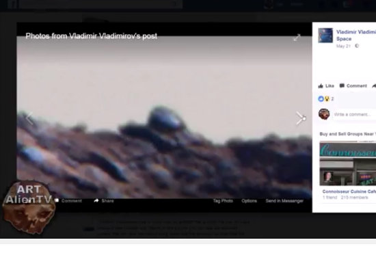This screenshot has height=253, width=376.
Task: Open the Options menu below the photo
Action: [x=249, y=201]
